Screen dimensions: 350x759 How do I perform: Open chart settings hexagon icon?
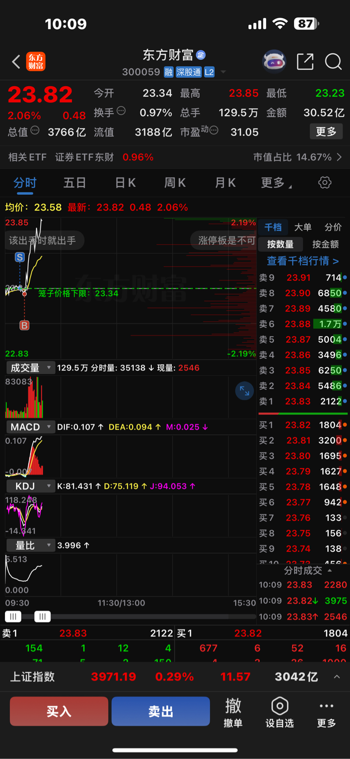(x=325, y=183)
